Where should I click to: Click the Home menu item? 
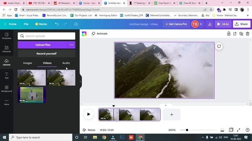[x=13, y=24]
